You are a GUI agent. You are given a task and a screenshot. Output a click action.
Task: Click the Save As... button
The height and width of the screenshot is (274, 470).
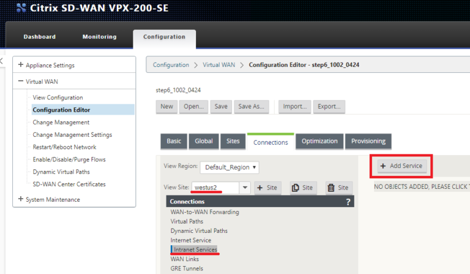point(251,107)
